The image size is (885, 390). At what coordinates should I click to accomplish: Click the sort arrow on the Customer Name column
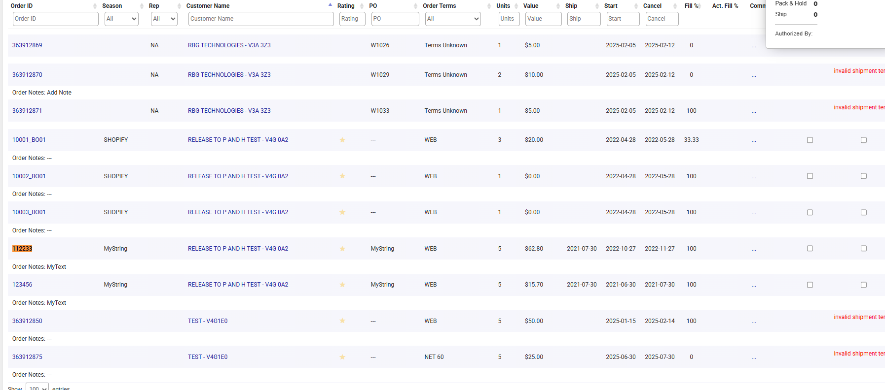(330, 5)
